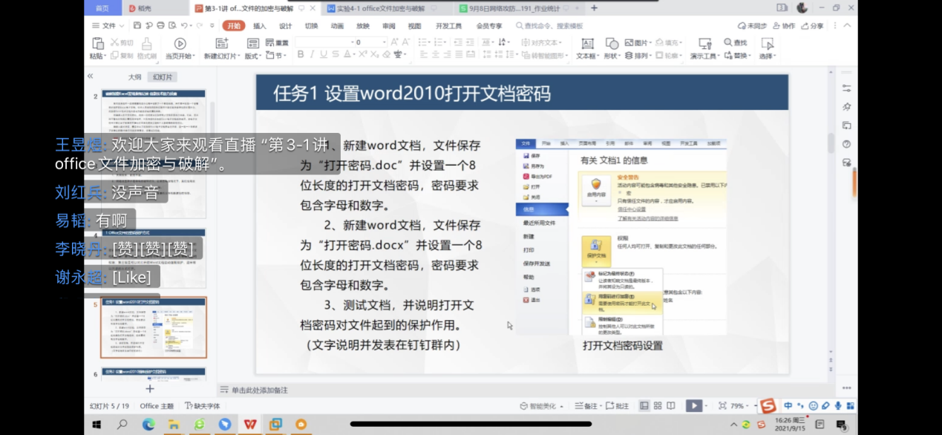
Task: Click the New Slide (新建幻灯片) icon
Action: click(221, 43)
